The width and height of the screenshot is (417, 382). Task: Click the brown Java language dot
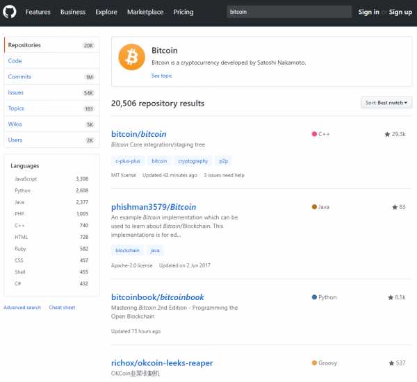coord(314,207)
